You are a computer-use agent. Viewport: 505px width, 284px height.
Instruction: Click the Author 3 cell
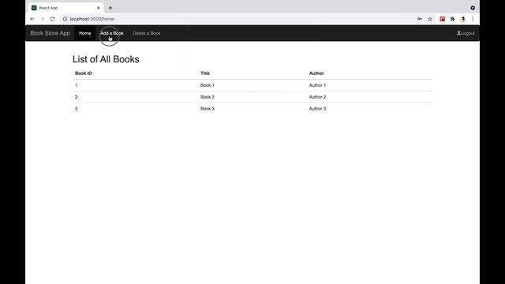tap(317, 109)
